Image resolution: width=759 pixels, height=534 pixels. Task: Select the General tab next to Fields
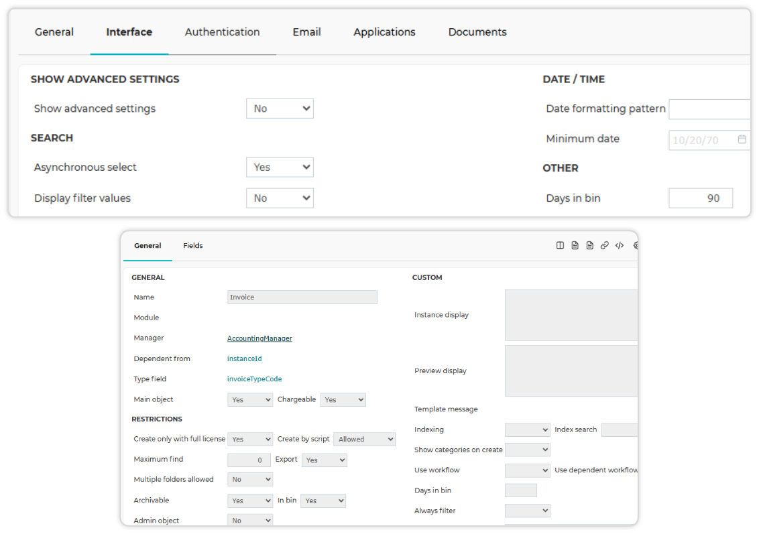148,246
